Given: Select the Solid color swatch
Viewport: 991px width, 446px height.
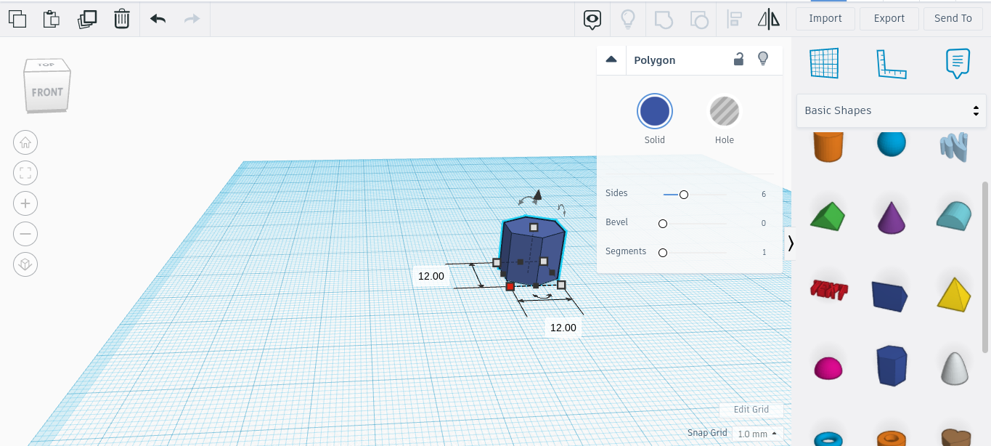Looking at the screenshot, I should pos(655,112).
